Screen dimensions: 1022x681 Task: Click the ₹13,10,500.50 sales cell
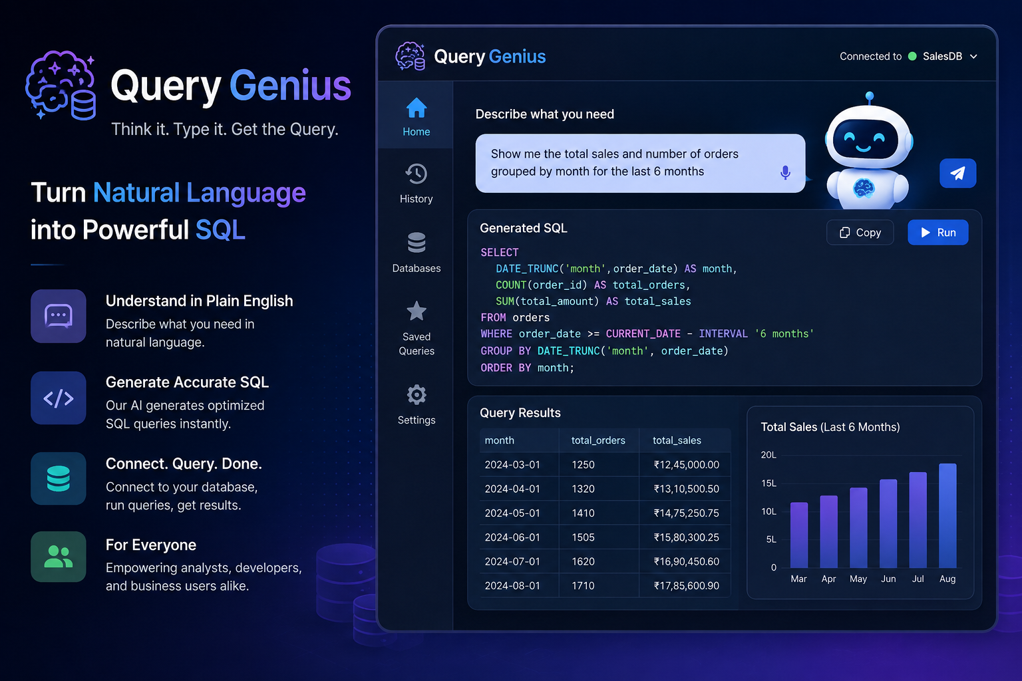[686, 489]
